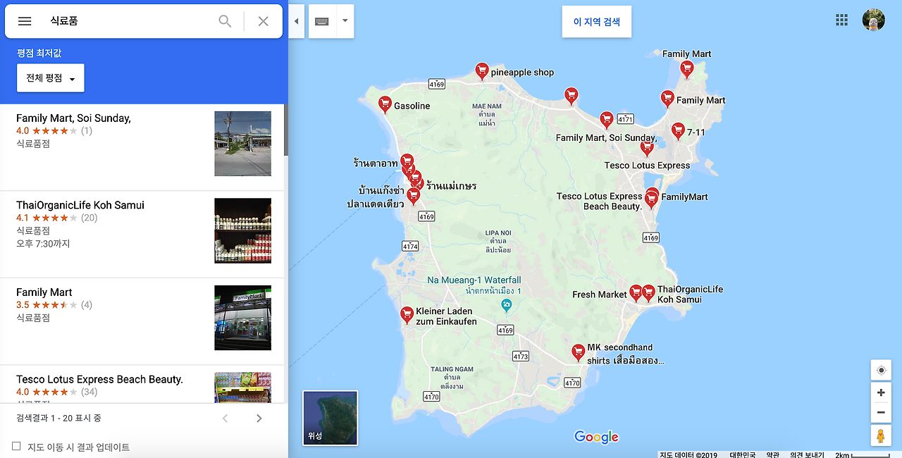Click the search magnifier icon
This screenshot has height=458, width=902.
pyautogui.click(x=225, y=21)
